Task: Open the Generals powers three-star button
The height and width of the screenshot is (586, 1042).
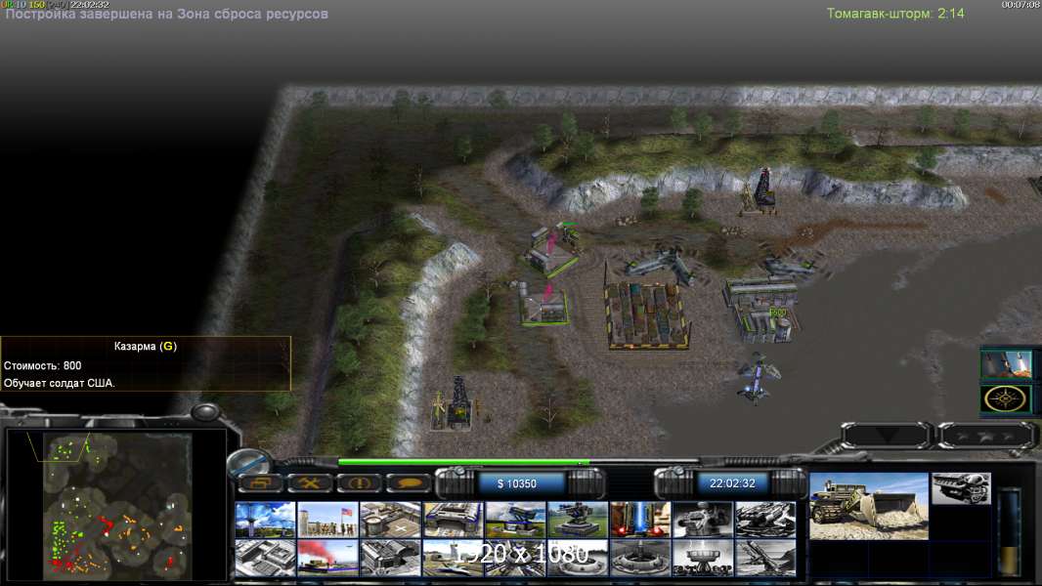Action: click(x=986, y=436)
